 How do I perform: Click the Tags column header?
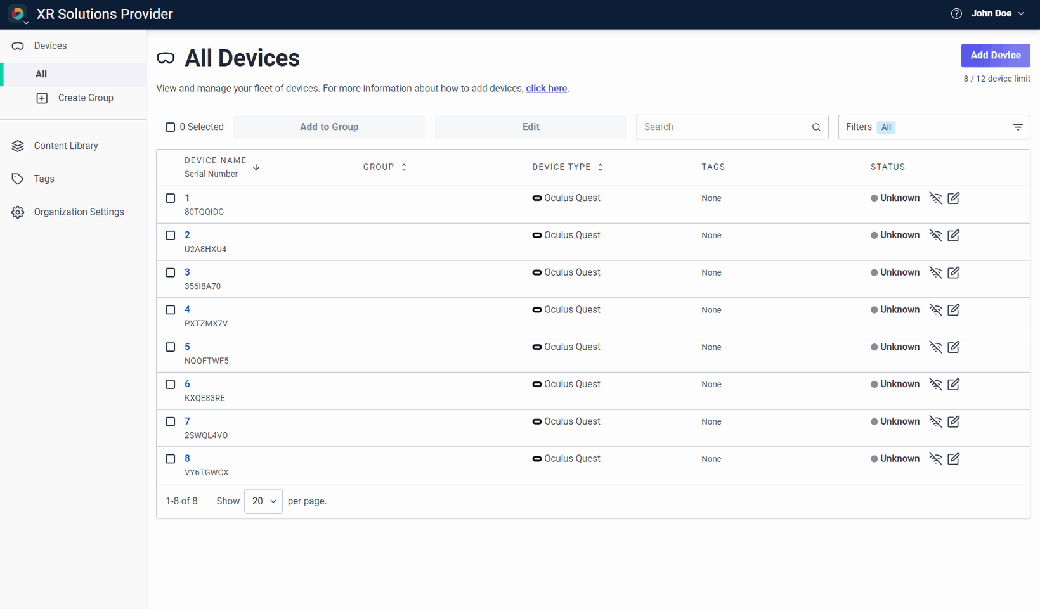(x=713, y=167)
